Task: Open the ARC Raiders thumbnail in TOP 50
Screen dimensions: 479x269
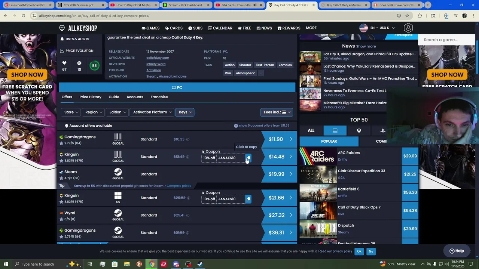Action: (x=318, y=156)
